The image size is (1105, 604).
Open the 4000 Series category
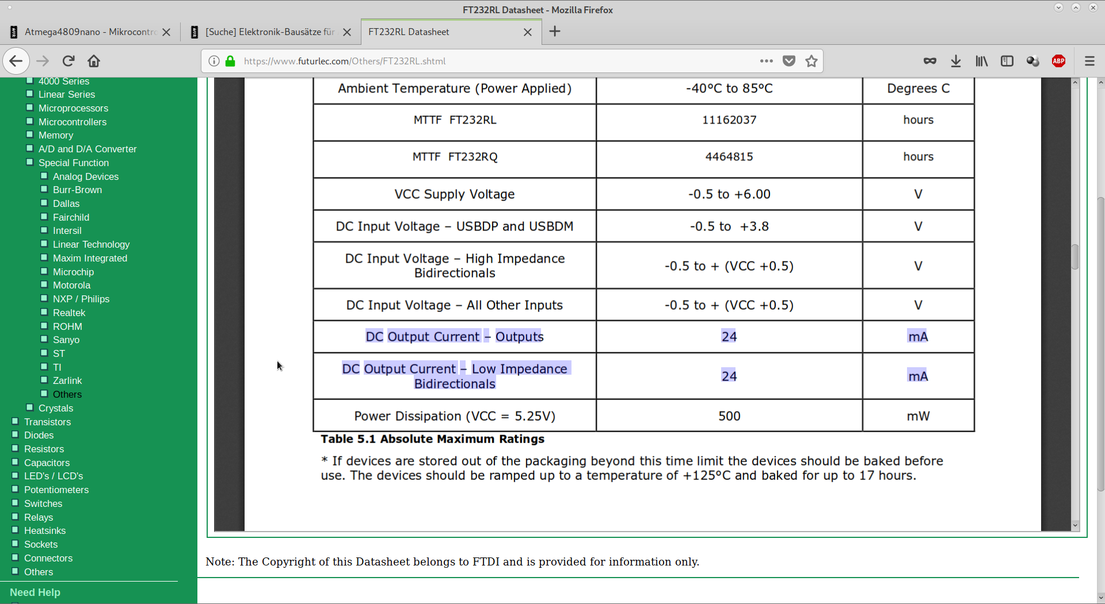[64, 81]
